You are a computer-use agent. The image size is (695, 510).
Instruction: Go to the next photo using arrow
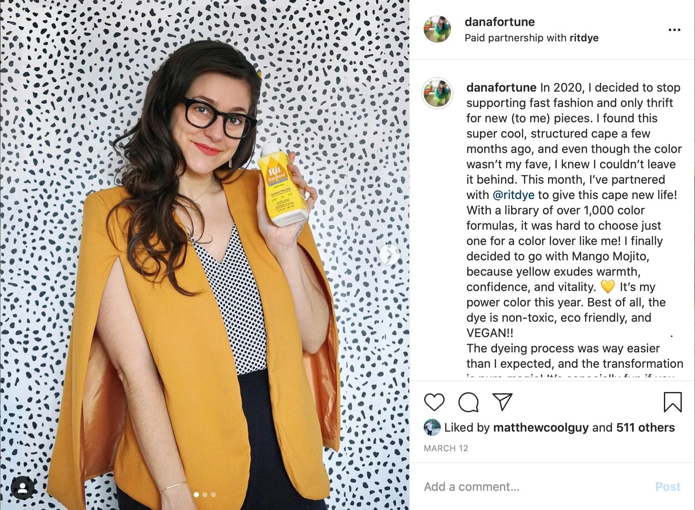tap(389, 255)
